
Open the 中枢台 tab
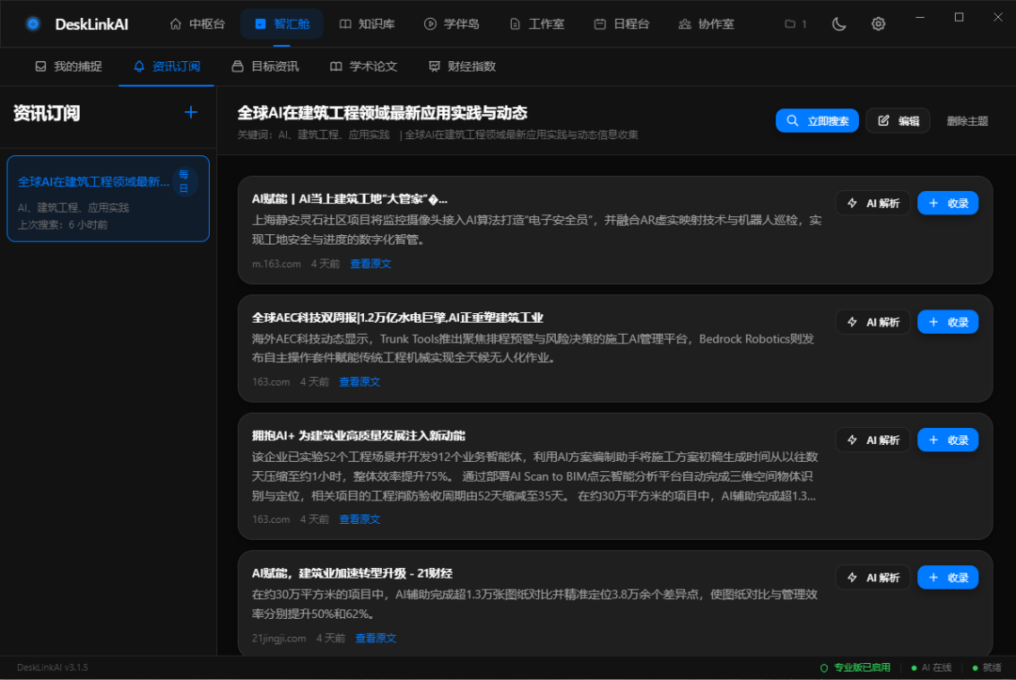pyautogui.click(x=198, y=24)
